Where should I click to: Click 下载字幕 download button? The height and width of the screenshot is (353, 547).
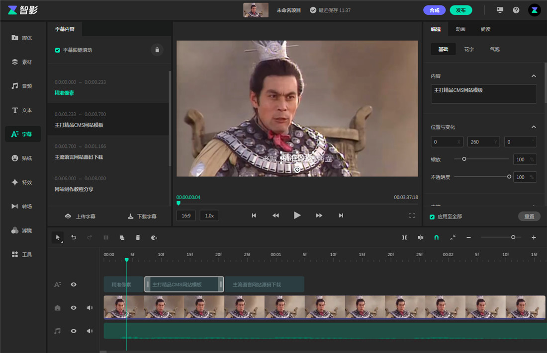[142, 216]
